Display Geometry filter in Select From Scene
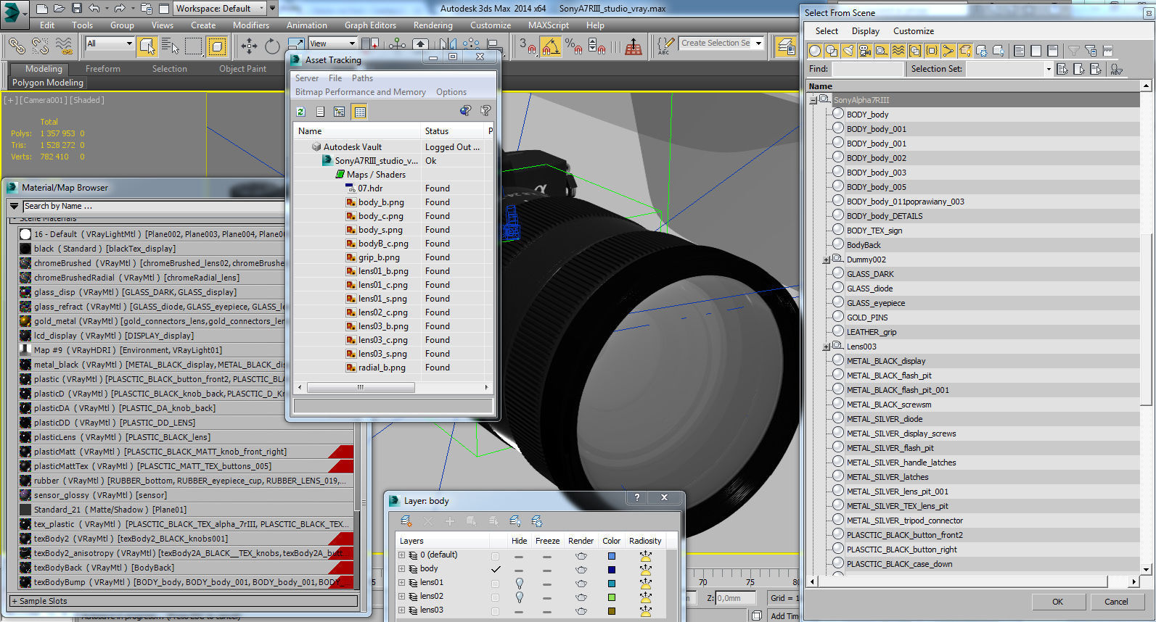The height and width of the screenshot is (622, 1156). (x=815, y=51)
